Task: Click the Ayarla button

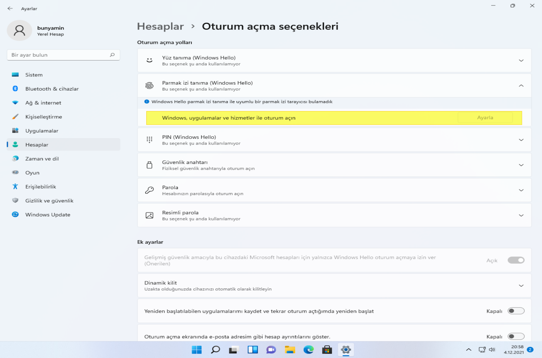Action: 485,118
